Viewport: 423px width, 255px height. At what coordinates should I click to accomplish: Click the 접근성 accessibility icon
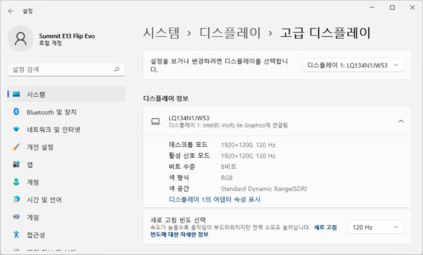[x=16, y=234]
